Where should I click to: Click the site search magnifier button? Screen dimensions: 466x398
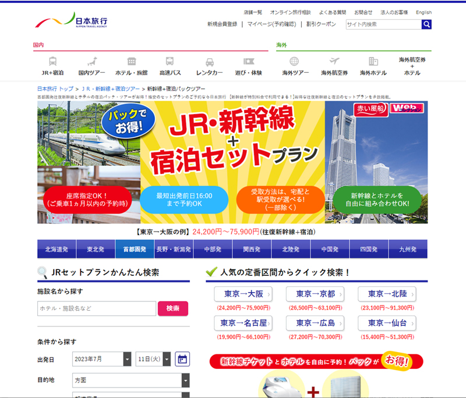click(426, 24)
